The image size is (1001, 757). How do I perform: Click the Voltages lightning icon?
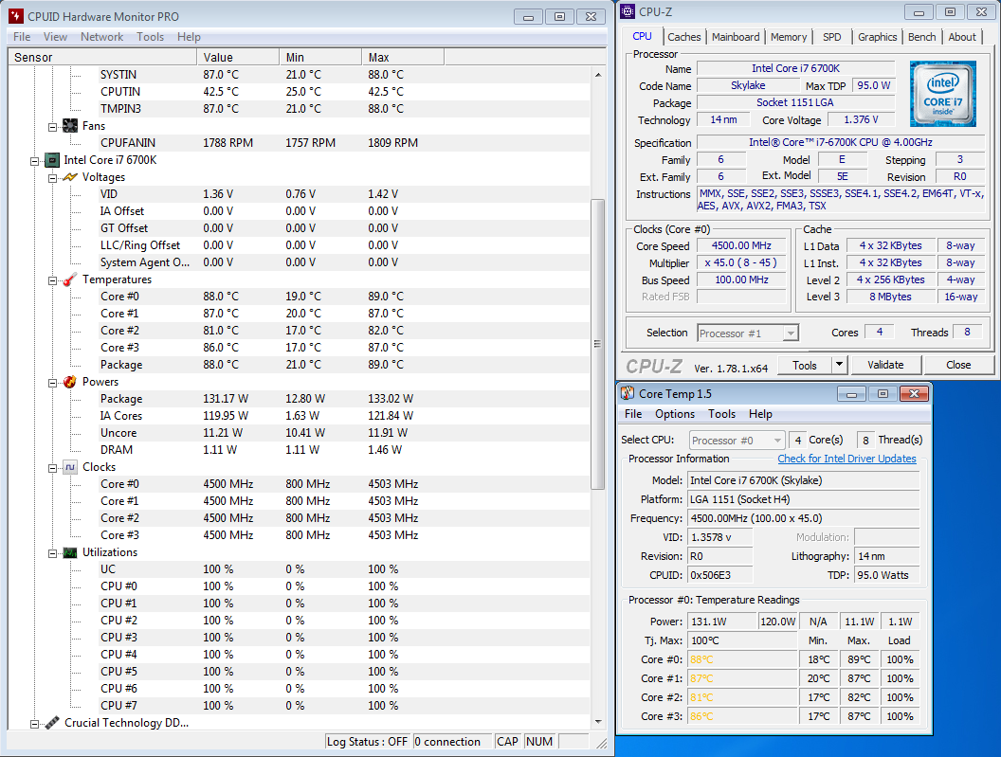coord(70,177)
